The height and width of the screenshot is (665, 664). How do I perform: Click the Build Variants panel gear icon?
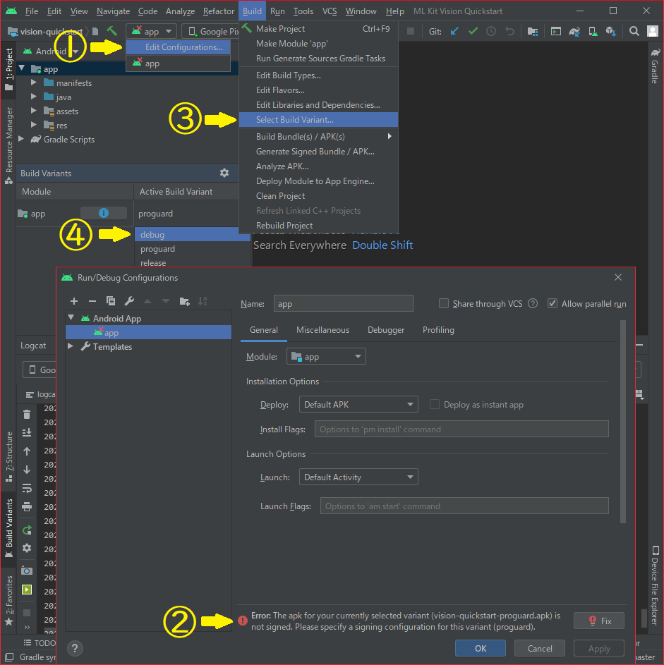(x=224, y=173)
